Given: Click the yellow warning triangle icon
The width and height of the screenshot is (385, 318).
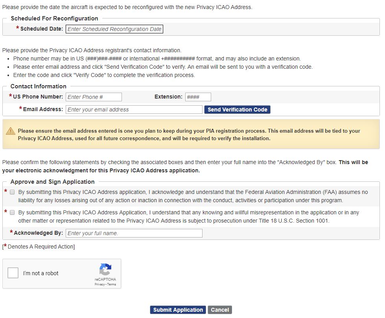Looking at the screenshot, I should click(x=11, y=131).
